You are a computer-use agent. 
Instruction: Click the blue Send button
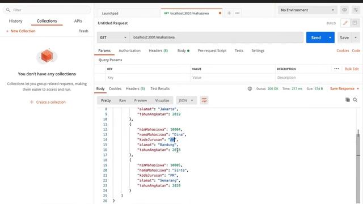click(316, 37)
